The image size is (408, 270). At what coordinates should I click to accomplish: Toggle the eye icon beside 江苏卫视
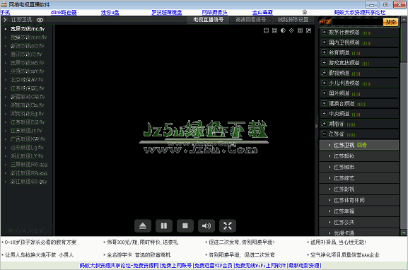pos(40,20)
